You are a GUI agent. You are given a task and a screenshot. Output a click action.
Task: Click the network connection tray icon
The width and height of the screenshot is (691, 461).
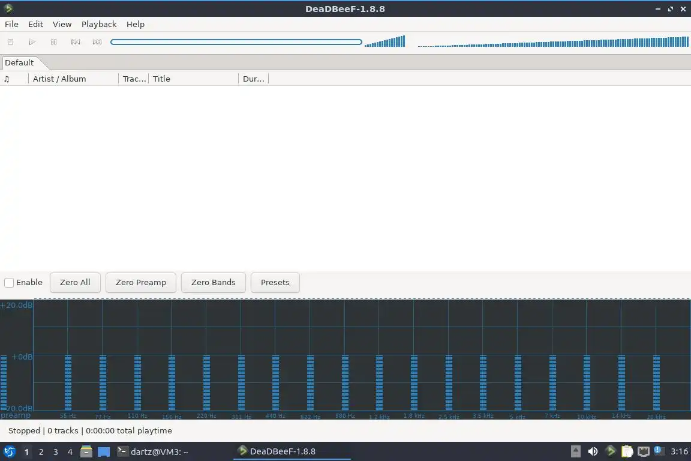pyautogui.click(x=644, y=451)
